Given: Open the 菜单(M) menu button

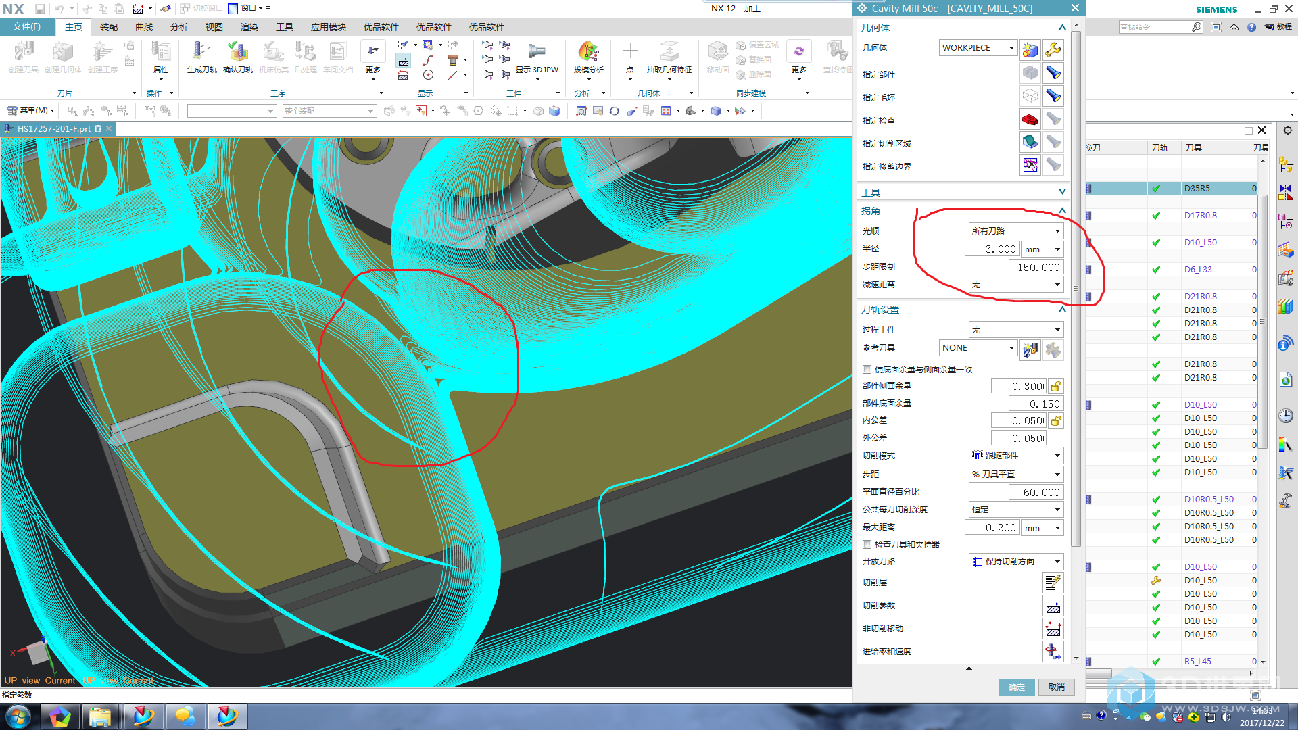Looking at the screenshot, I should point(32,110).
